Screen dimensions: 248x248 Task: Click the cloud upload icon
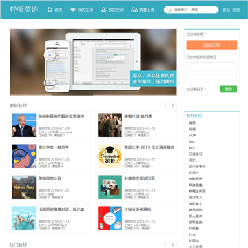pos(134,10)
